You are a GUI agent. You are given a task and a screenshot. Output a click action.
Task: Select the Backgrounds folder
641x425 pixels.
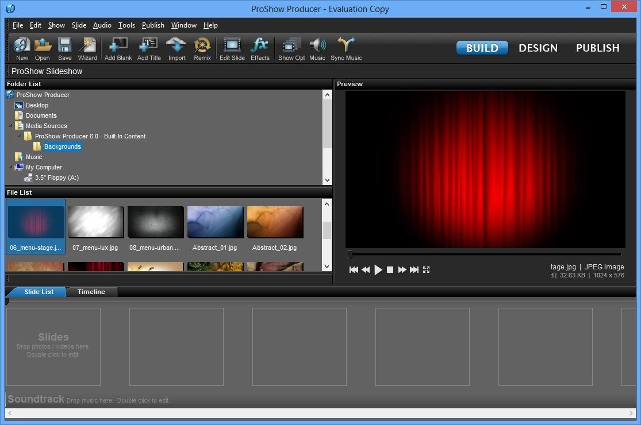[63, 146]
